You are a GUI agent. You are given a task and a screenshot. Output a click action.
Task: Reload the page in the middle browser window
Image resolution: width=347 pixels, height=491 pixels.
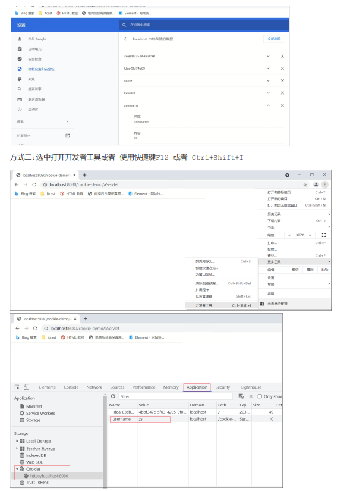(x=34, y=184)
